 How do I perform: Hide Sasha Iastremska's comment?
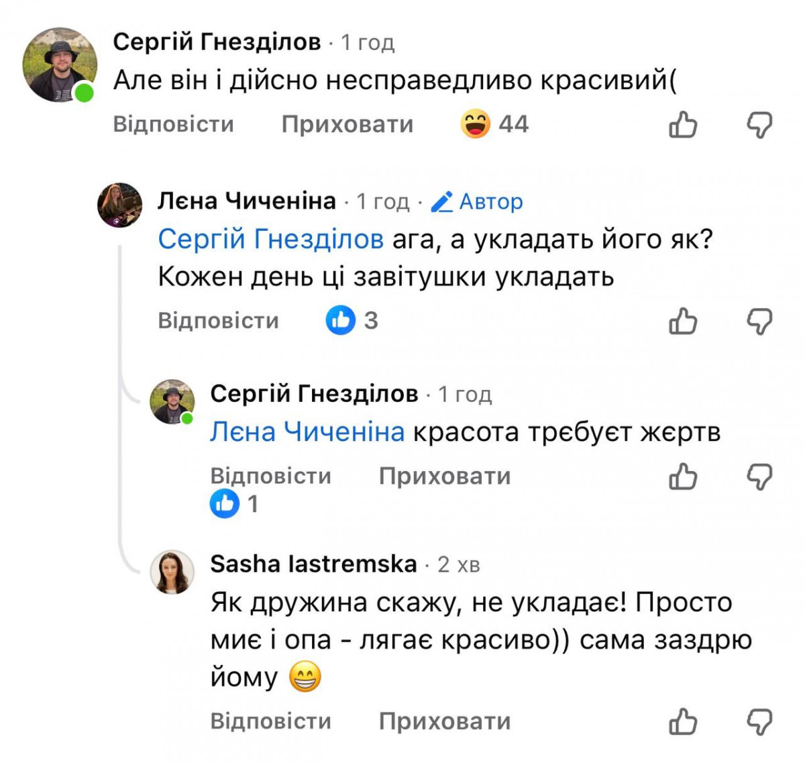[x=444, y=721]
